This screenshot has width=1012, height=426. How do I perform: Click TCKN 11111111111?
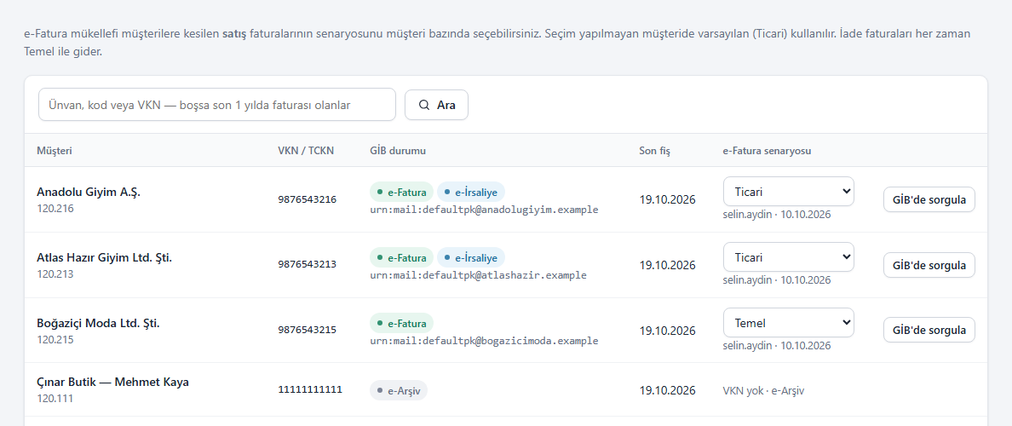pos(310,390)
